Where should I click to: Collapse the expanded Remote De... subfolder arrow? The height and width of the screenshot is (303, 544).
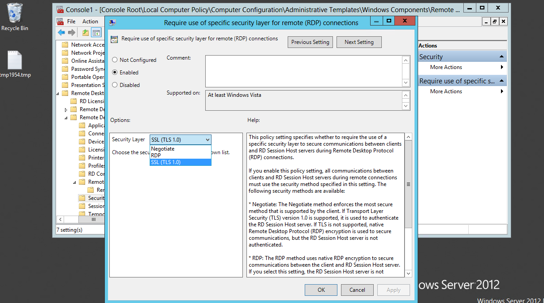tap(66, 118)
